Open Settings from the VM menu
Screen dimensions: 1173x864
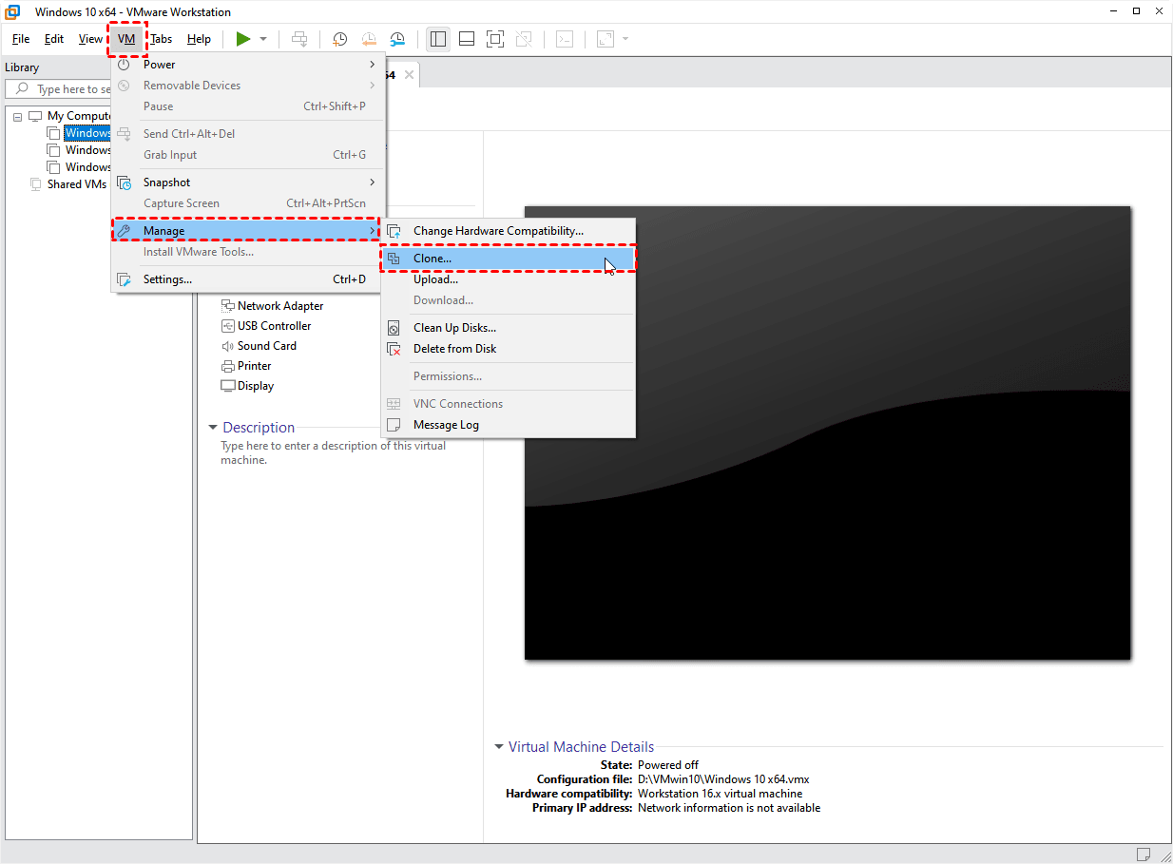tap(167, 279)
